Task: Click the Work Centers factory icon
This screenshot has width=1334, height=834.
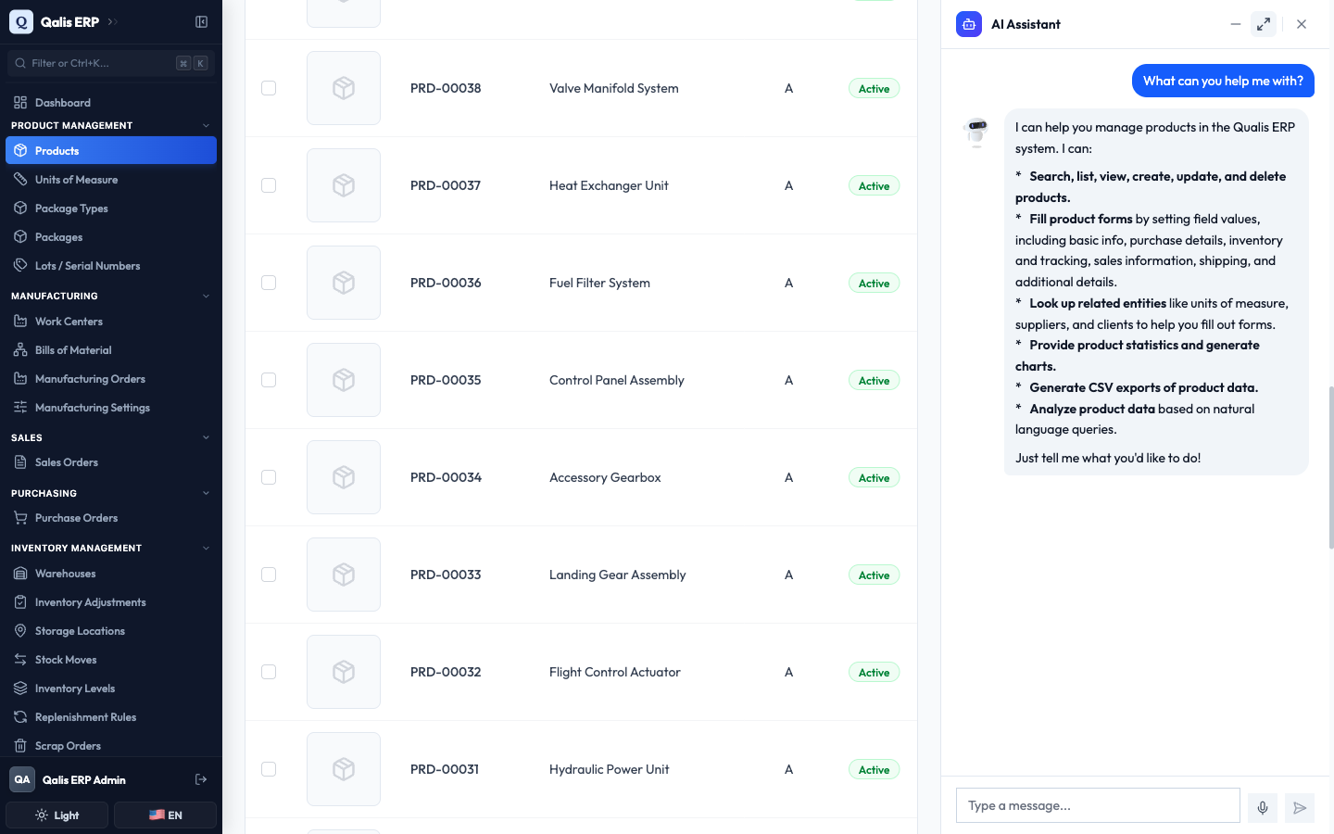Action: pyautogui.click(x=20, y=322)
